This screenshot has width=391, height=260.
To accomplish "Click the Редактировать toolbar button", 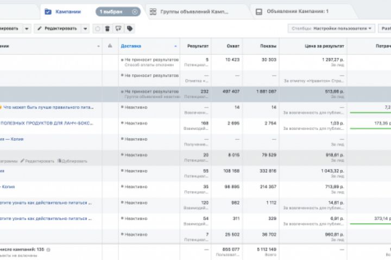I will click(58, 29).
